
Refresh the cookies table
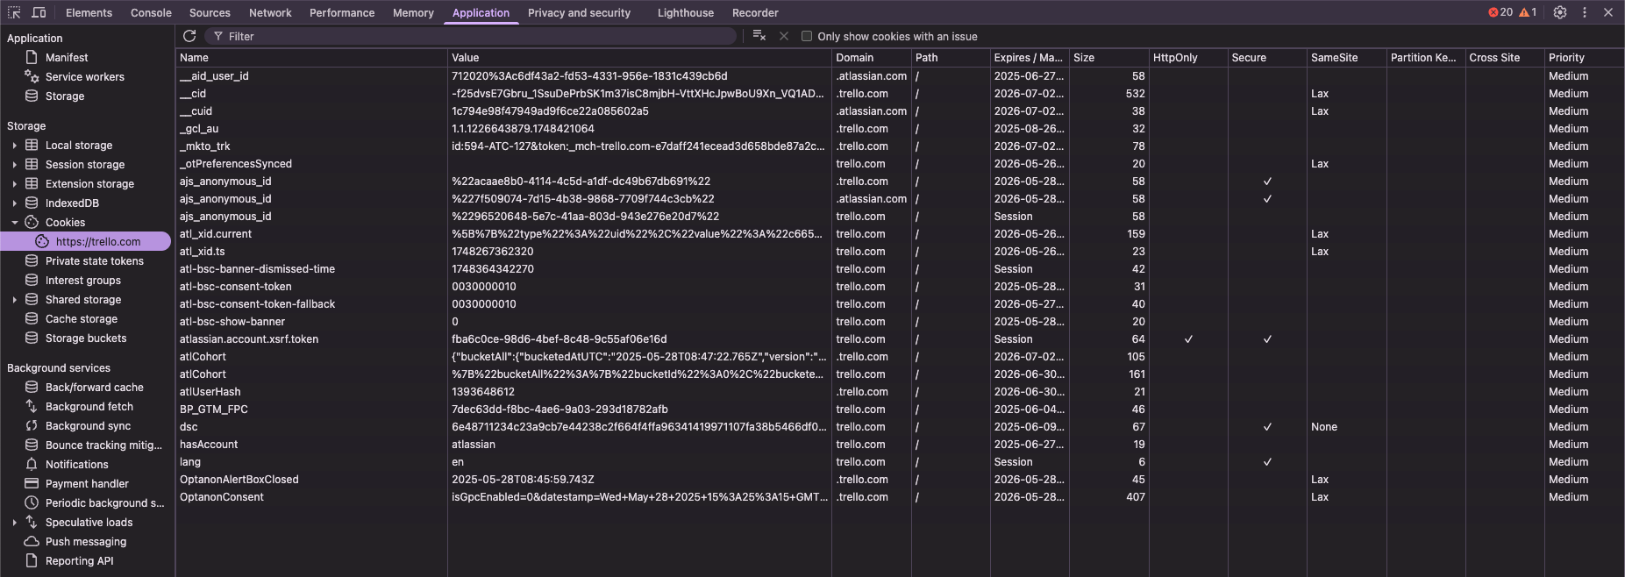pos(189,36)
